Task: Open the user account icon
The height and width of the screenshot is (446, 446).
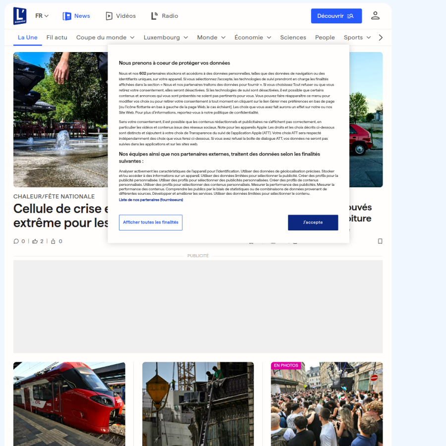Action: tap(375, 16)
